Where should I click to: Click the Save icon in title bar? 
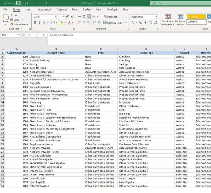[26, 3]
